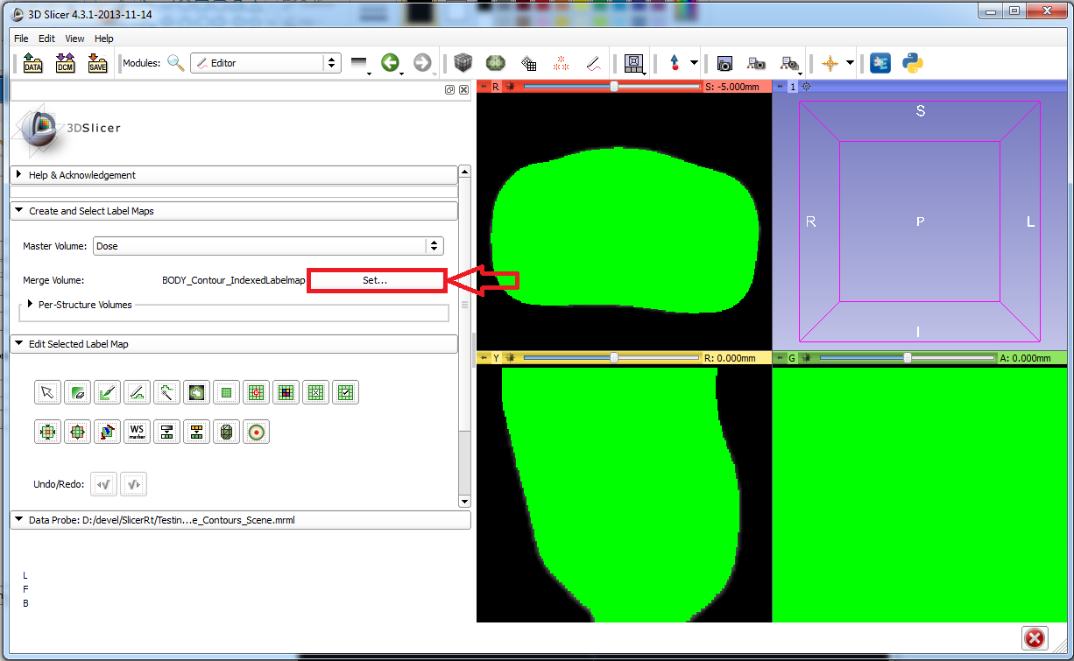The width and height of the screenshot is (1074, 661).
Task: Expand the Per-Structure Volumes section
Action: 32,305
